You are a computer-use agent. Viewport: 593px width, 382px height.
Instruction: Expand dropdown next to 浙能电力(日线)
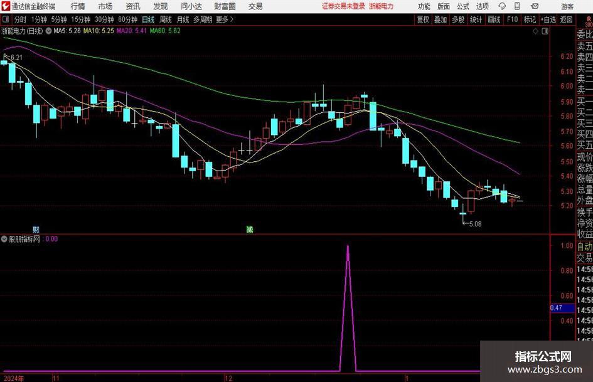pos(49,31)
